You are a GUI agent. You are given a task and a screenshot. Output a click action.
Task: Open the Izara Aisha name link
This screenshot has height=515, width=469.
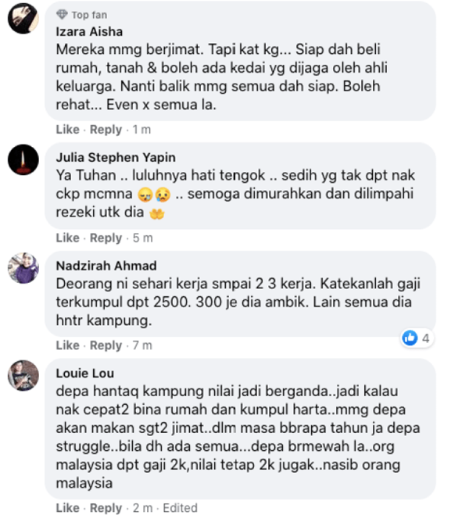pos(89,31)
